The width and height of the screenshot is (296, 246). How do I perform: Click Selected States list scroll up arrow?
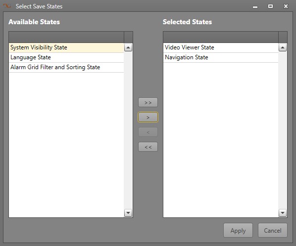pyautogui.click(x=283, y=47)
